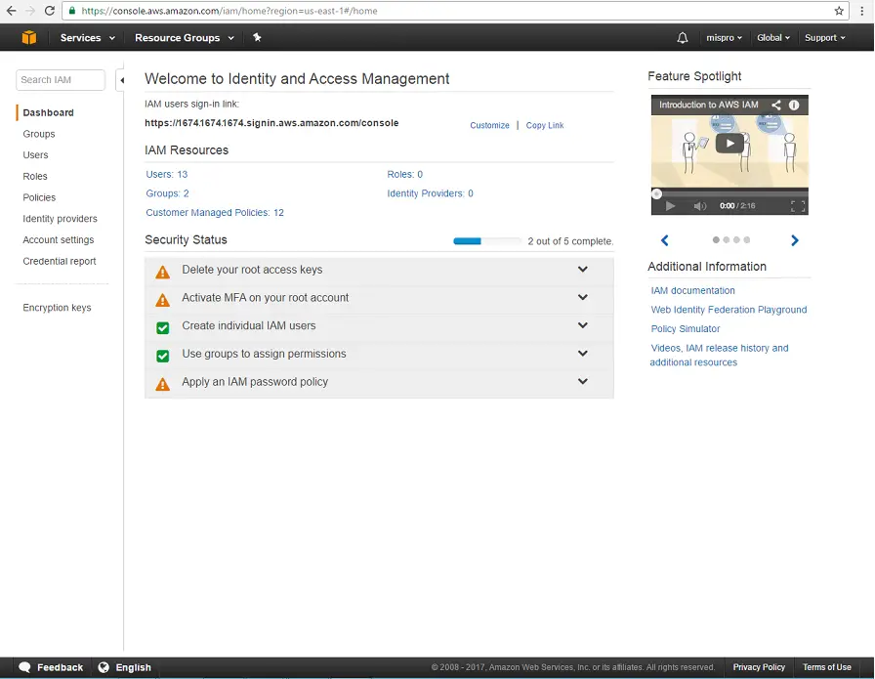Click the share icon on the video

(777, 105)
